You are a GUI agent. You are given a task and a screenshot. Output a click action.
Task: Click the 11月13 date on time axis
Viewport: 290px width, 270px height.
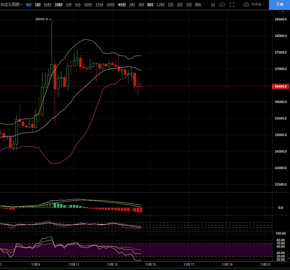tap(113, 265)
